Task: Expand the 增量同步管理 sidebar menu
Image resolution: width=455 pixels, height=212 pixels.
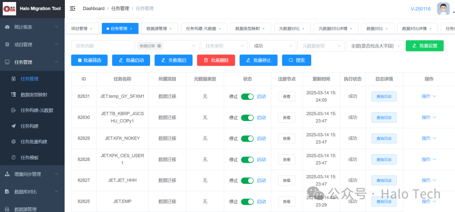Action: coord(32,174)
